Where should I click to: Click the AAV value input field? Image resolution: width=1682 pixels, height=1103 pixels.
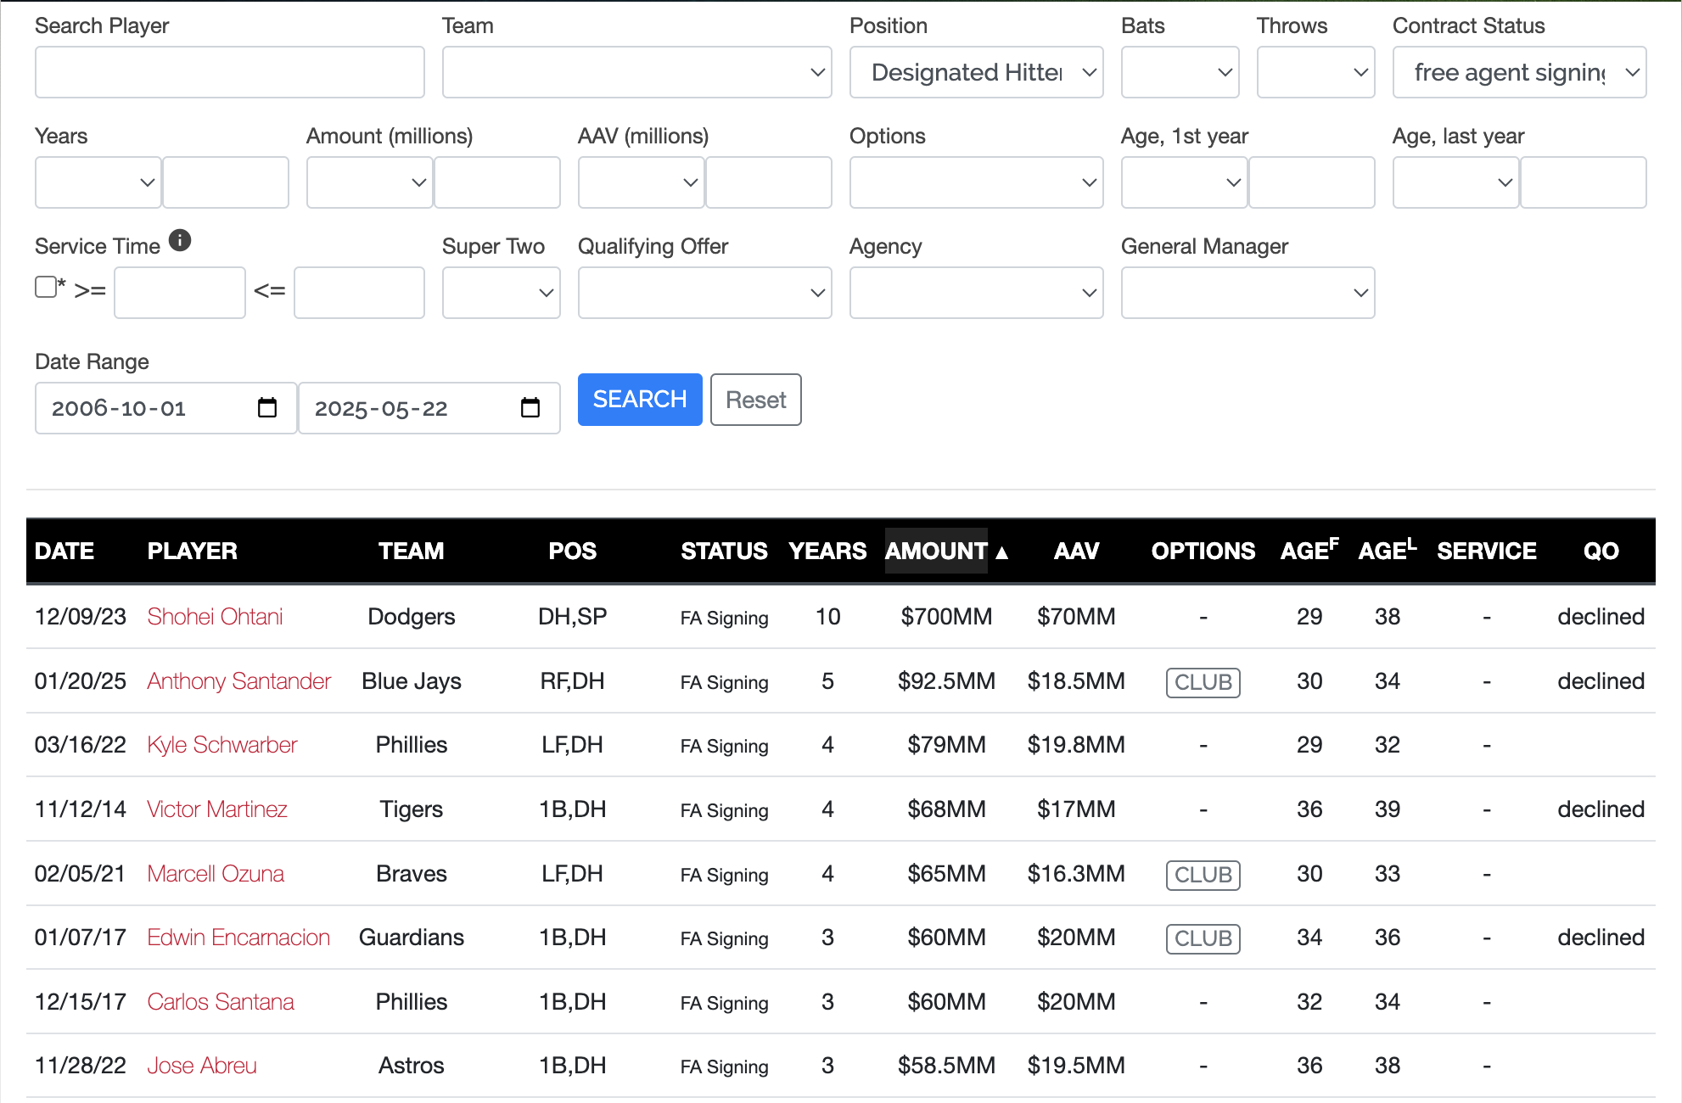(769, 182)
